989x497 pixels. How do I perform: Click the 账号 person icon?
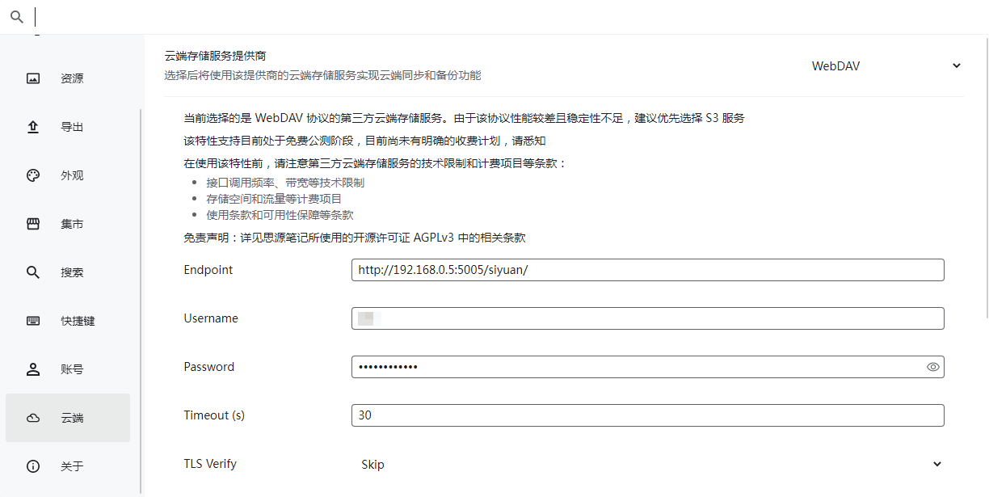[32, 369]
